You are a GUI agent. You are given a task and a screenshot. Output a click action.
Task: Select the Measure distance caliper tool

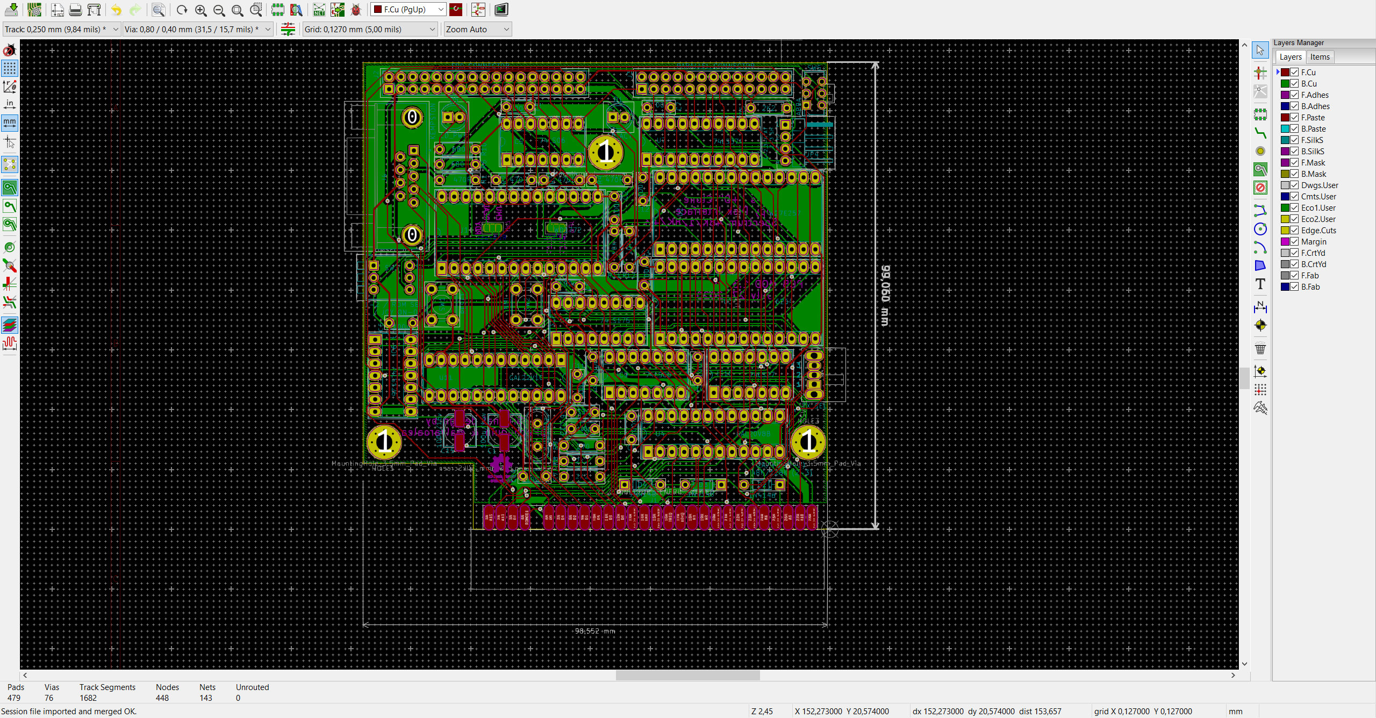tap(1260, 408)
